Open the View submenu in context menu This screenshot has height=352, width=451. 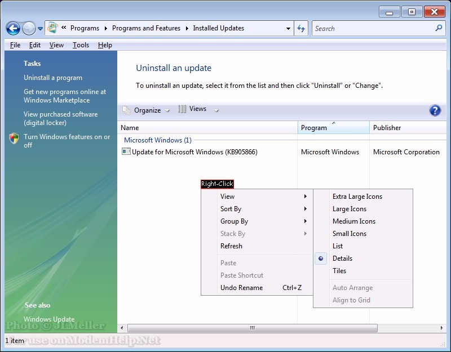[x=257, y=197]
